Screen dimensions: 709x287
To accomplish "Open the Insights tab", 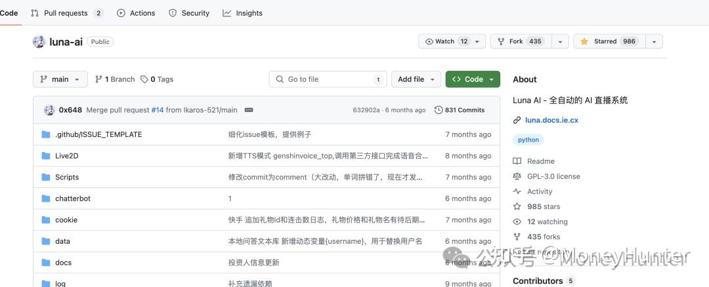I will point(242,13).
